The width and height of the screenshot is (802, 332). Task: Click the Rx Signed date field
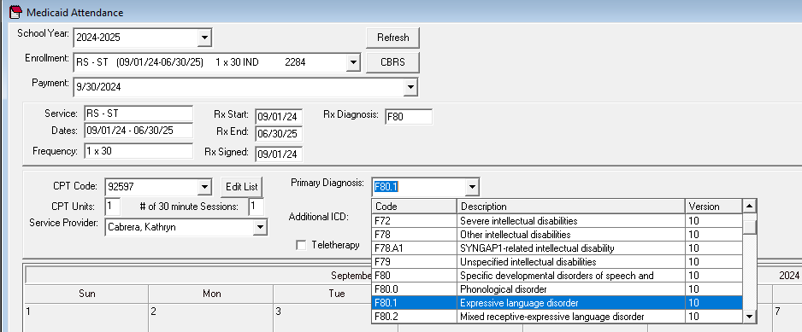(x=279, y=154)
